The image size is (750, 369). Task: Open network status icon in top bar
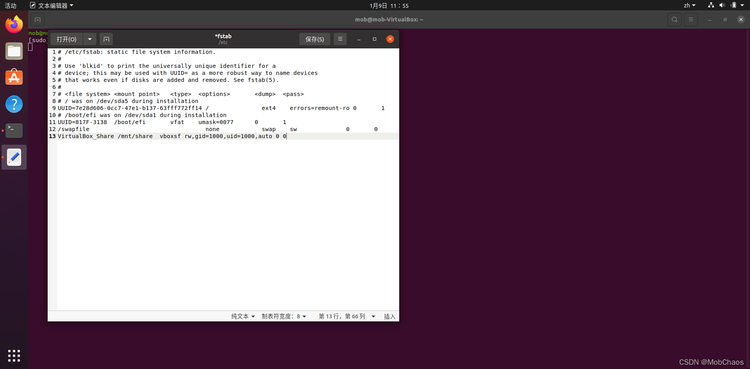coord(711,5)
